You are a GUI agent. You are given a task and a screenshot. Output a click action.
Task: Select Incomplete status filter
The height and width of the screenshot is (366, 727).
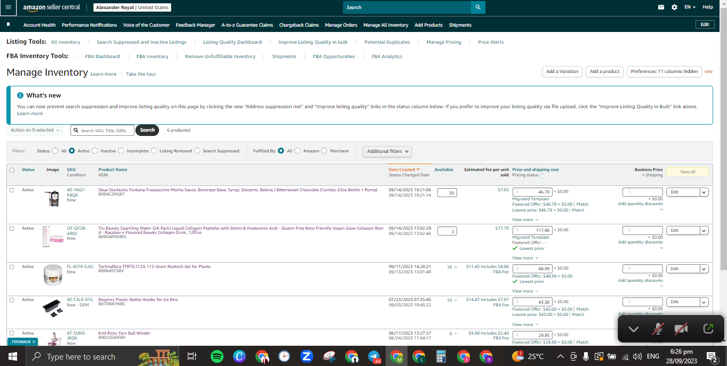point(121,151)
